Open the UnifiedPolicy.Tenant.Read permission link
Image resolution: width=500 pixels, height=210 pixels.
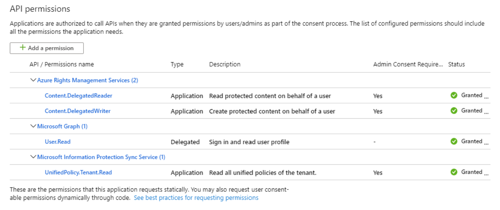coord(79,172)
